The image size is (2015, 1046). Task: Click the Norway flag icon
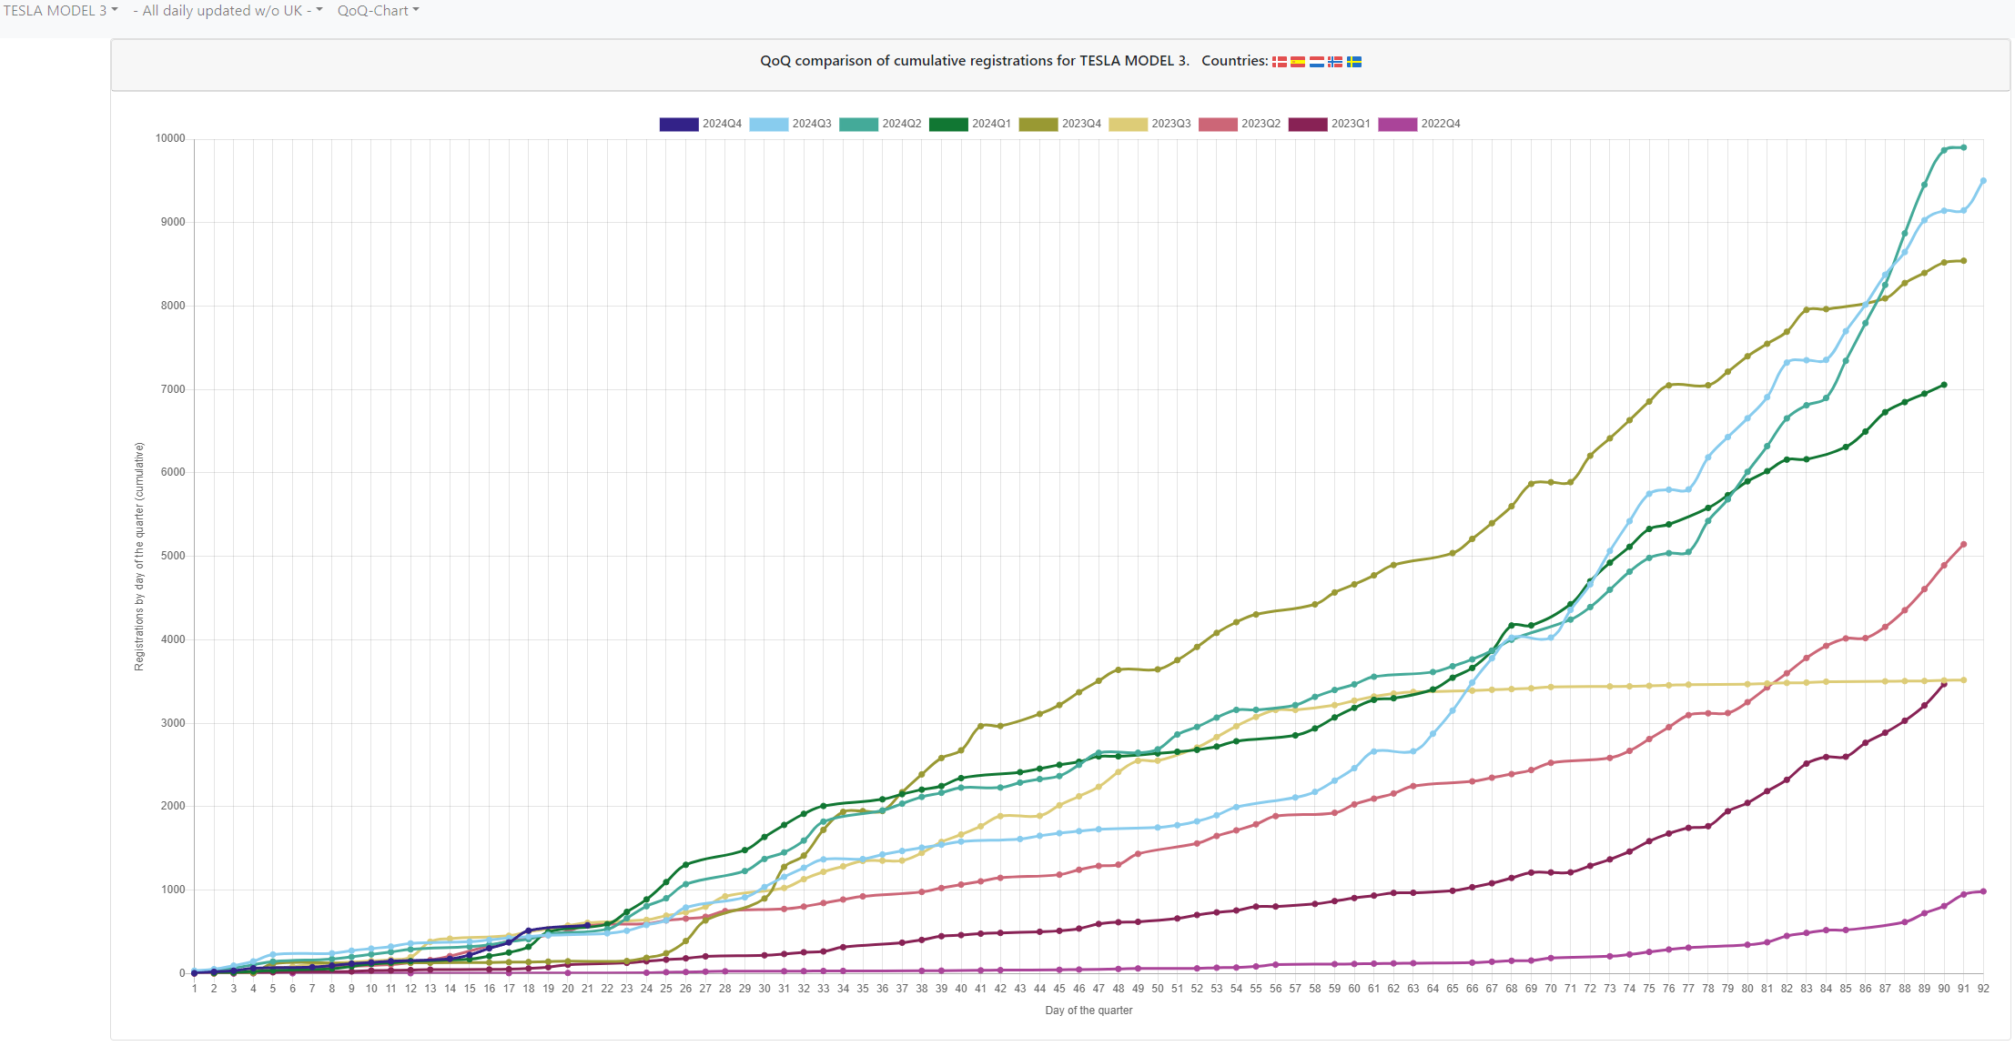pos(1335,62)
